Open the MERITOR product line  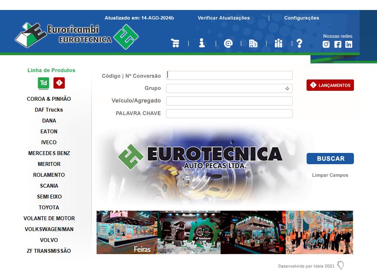pyautogui.click(x=49, y=164)
